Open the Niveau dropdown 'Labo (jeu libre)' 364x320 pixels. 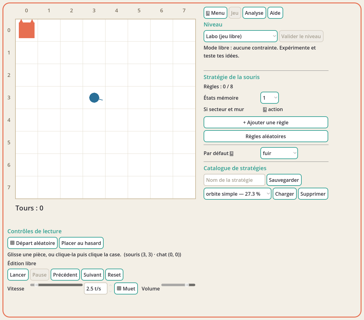pyautogui.click(x=241, y=36)
